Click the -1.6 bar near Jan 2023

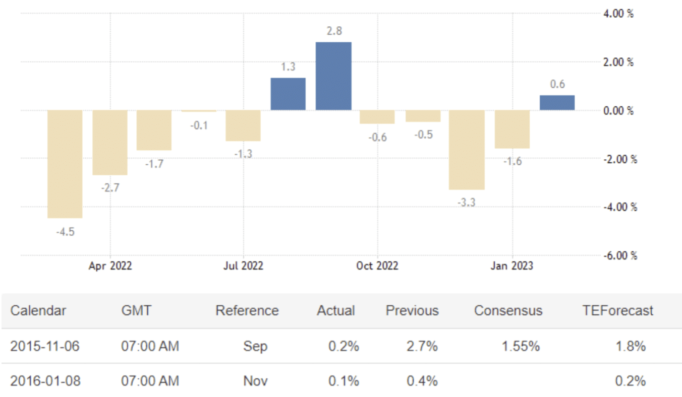pos(512,129)
